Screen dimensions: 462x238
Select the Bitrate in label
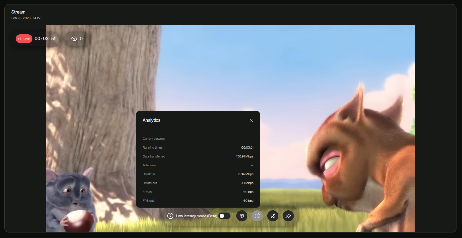click(x=149, y=174)
